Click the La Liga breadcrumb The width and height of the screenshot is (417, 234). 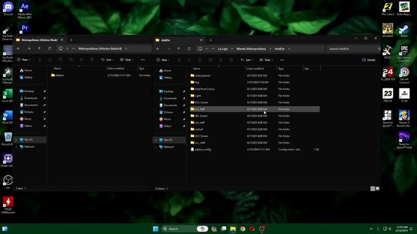pyautogui.click(x=223, y=49)
